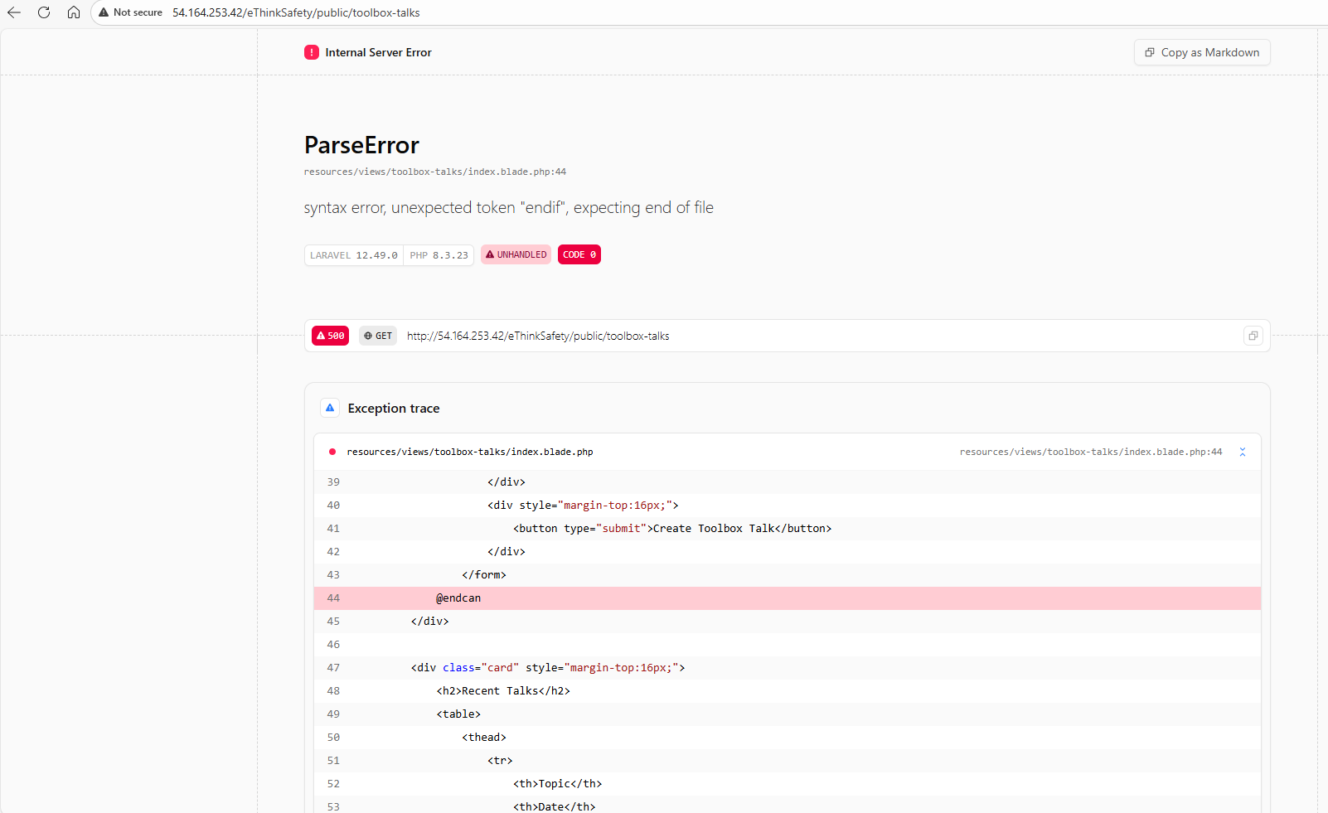Collapse the index.blade.php trace frame chevron

click(x=1242, y=452)
